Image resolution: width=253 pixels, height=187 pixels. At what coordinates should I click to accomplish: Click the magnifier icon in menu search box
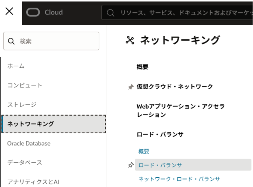click(x=11, y=41)
